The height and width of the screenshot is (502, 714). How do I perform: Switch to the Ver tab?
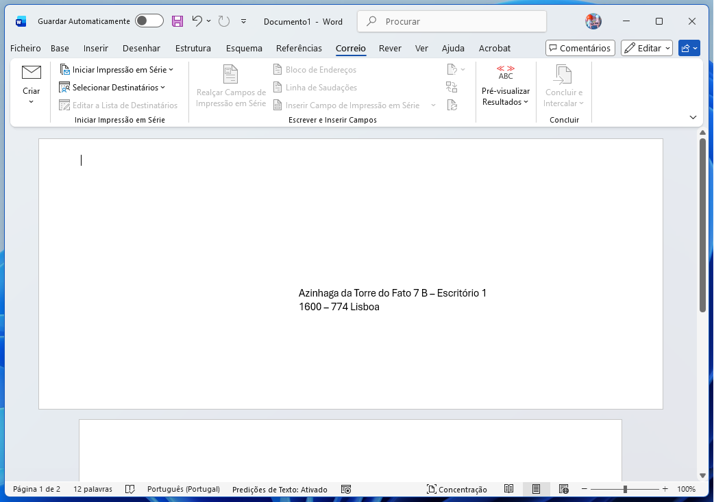[x=421, y=48]
